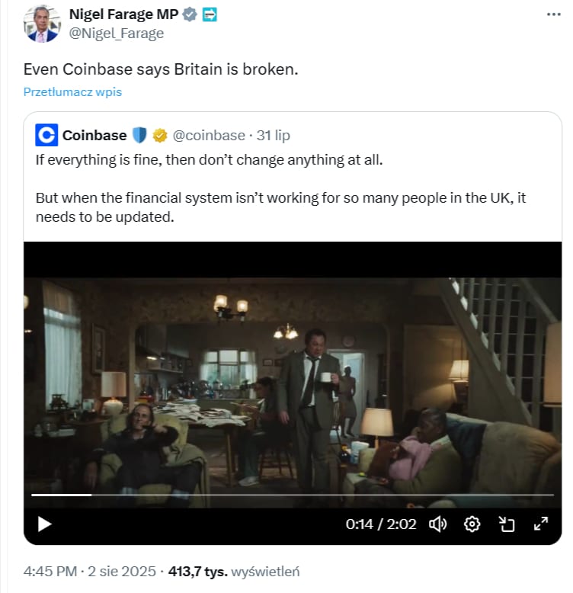Click the affiliation badge after Nigel Farage's verified checkmark
Viewport: 573px width, 593px height.
210,14
